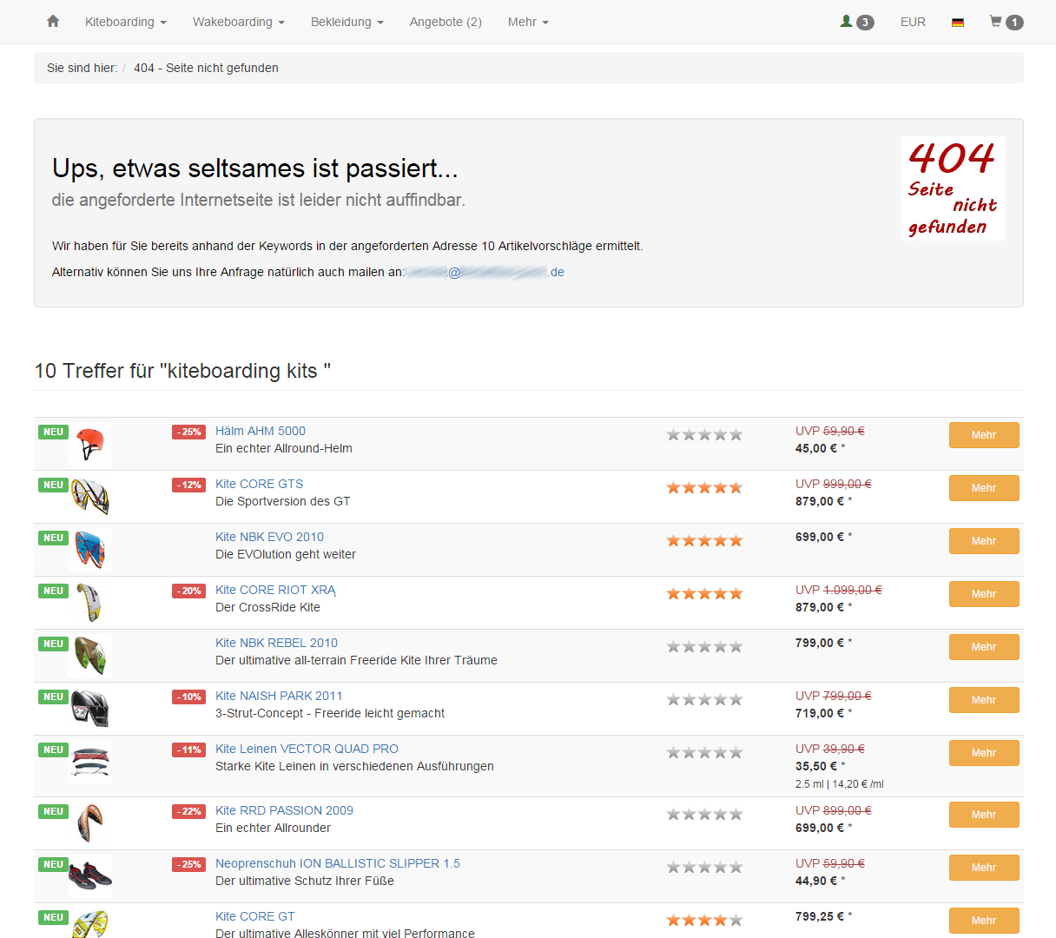Click Mehr button for Kite RRD PASSION 2009
Viewport: 1056px width, 938px height.
point(984,815)
